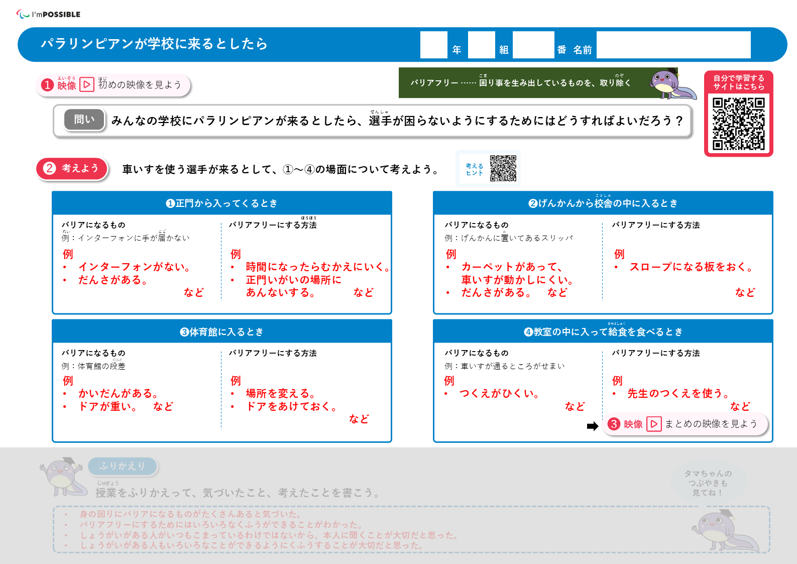The image size is (797, 564).
Task: Click the 自分で学習するサイトはこちら label
Action: [738, 82]
